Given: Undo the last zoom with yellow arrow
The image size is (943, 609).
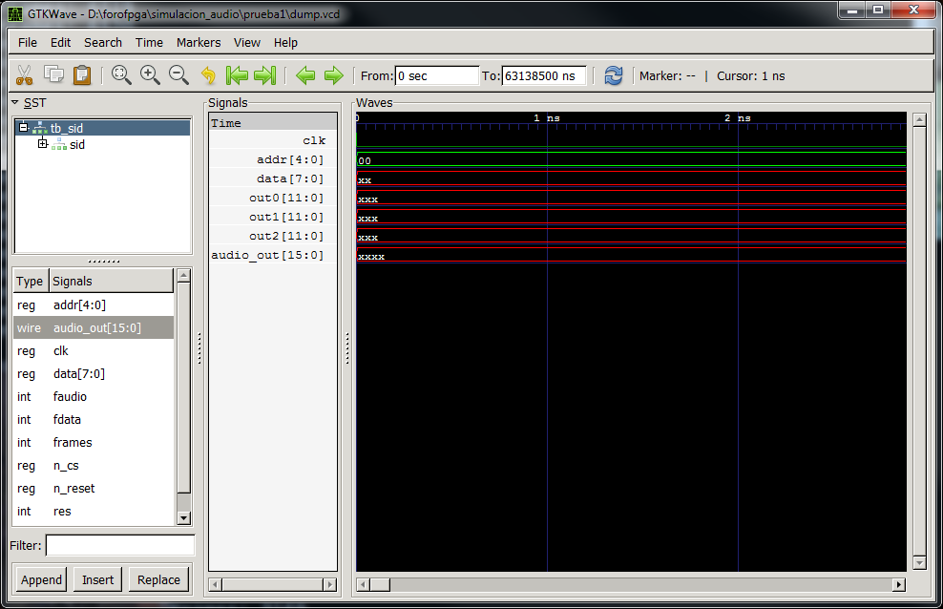Looking at the screenshot, I should 208,75.
